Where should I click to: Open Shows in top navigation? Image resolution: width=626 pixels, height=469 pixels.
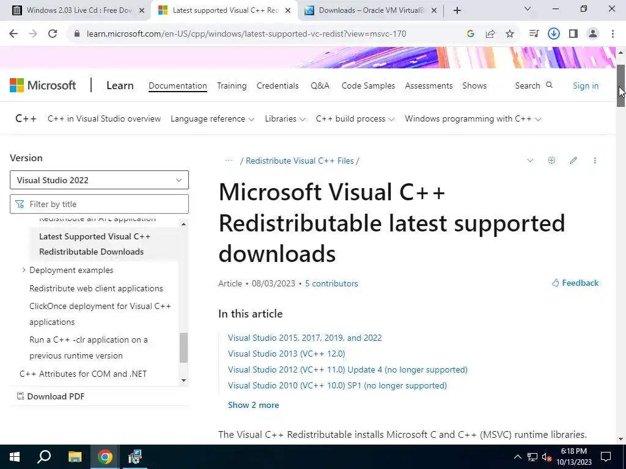pos(474,85)
